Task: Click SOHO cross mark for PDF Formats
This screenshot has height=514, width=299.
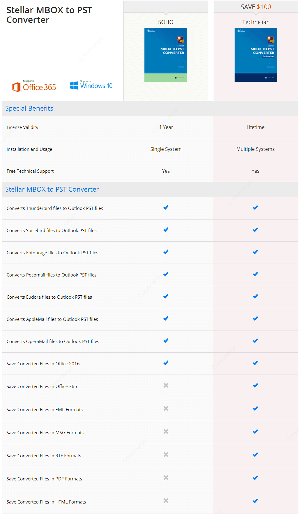Action: tap(166, 478)
